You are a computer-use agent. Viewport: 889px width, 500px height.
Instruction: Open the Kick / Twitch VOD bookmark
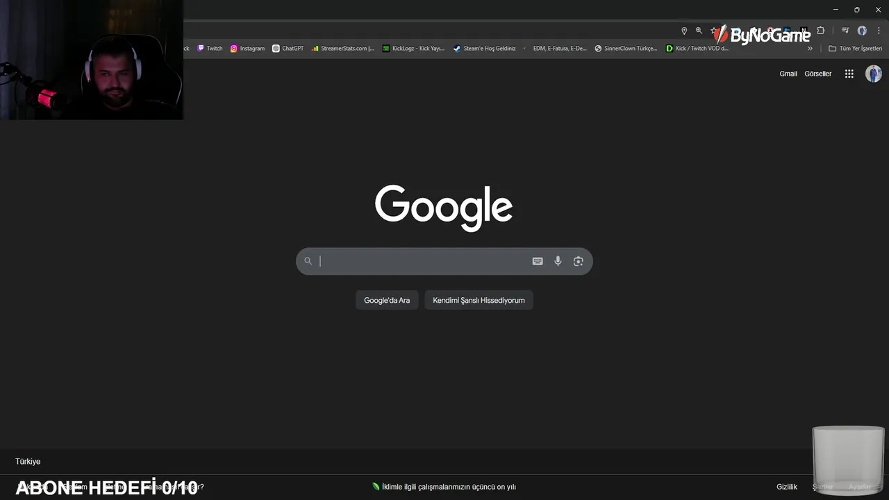click(x=697, y=49)
